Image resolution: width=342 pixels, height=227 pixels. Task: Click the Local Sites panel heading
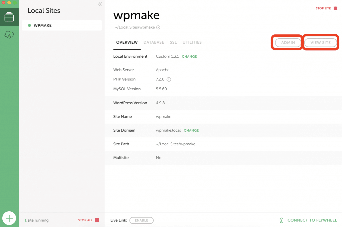tap(44, 11)
